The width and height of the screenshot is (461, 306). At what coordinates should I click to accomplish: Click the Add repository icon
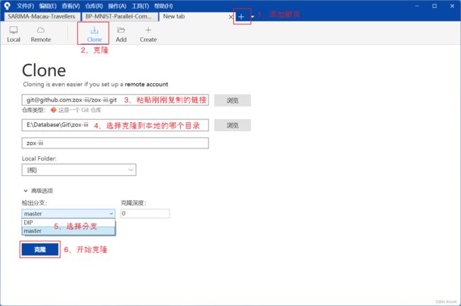[121, 34]
